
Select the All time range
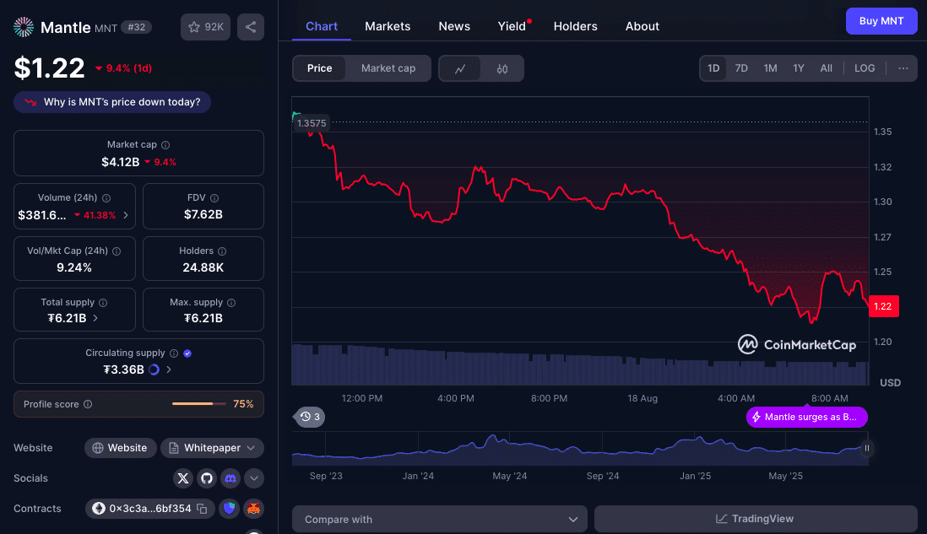point(826,68)
